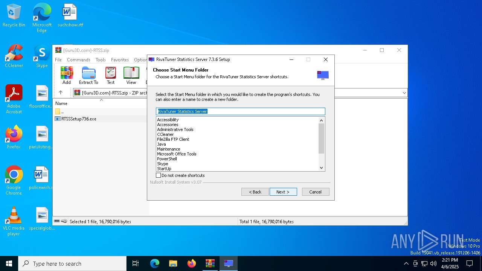Click Cancel in the setup dialog
Viewport: 482px width, 271px height.
316,192
